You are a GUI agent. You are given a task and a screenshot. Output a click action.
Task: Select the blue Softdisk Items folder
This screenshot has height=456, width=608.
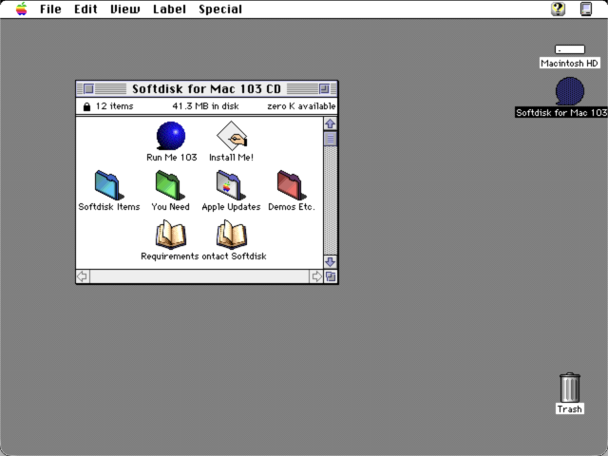click(x=109, y=185)
